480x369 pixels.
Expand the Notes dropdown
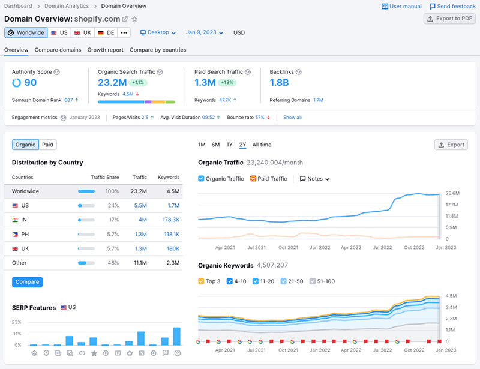(x=314, y=179)
